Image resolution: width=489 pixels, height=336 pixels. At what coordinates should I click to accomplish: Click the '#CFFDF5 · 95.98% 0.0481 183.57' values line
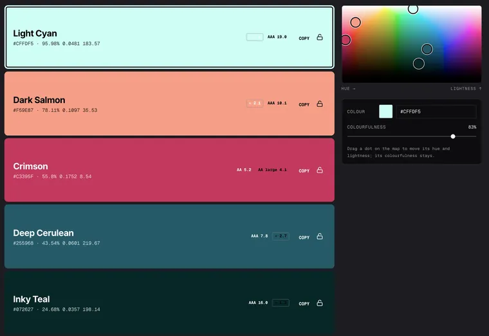57,44
